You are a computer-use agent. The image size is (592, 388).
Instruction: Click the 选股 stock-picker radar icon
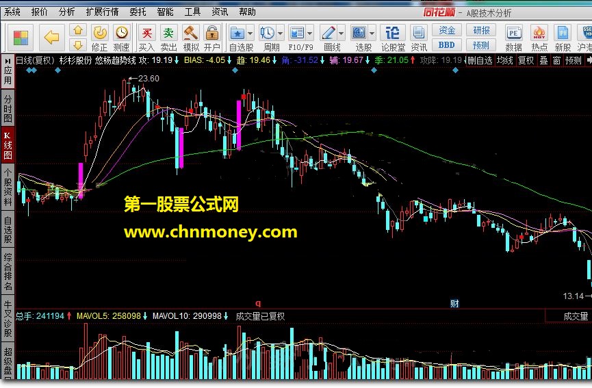[359, 34]
